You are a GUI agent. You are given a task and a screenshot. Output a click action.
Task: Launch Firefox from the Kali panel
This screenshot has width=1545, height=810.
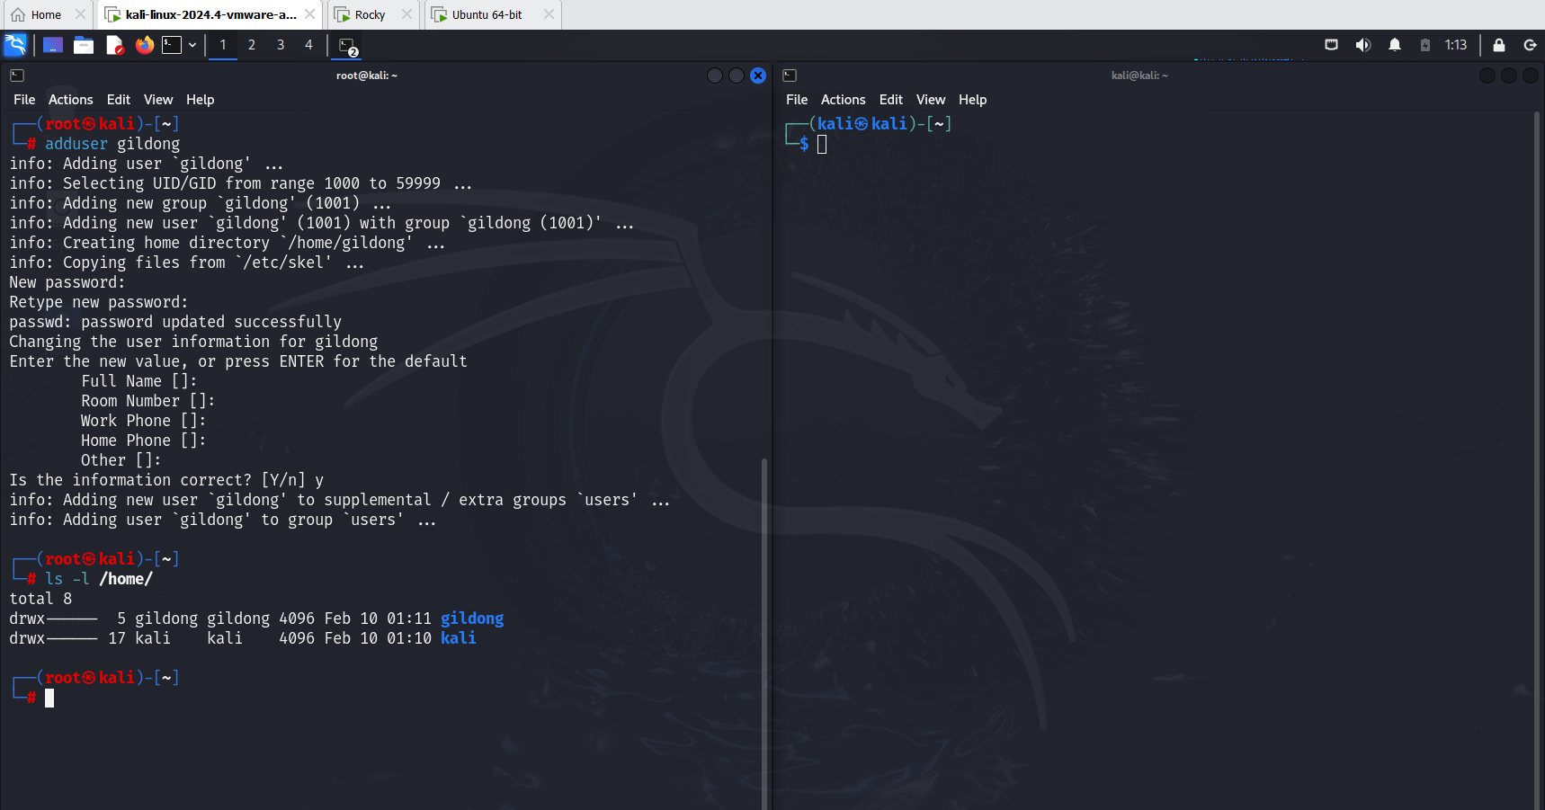pos(145,45)
